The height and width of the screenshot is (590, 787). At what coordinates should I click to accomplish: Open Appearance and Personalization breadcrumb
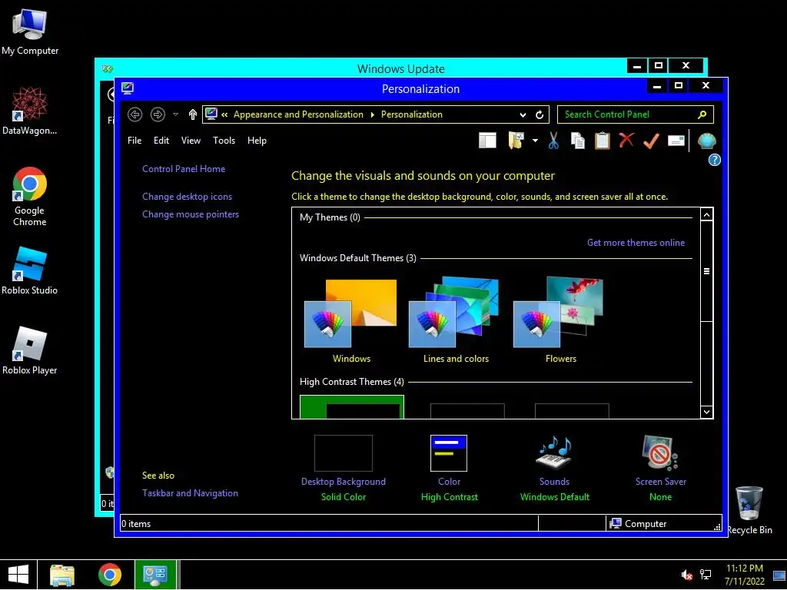click(x=298, y=114)
